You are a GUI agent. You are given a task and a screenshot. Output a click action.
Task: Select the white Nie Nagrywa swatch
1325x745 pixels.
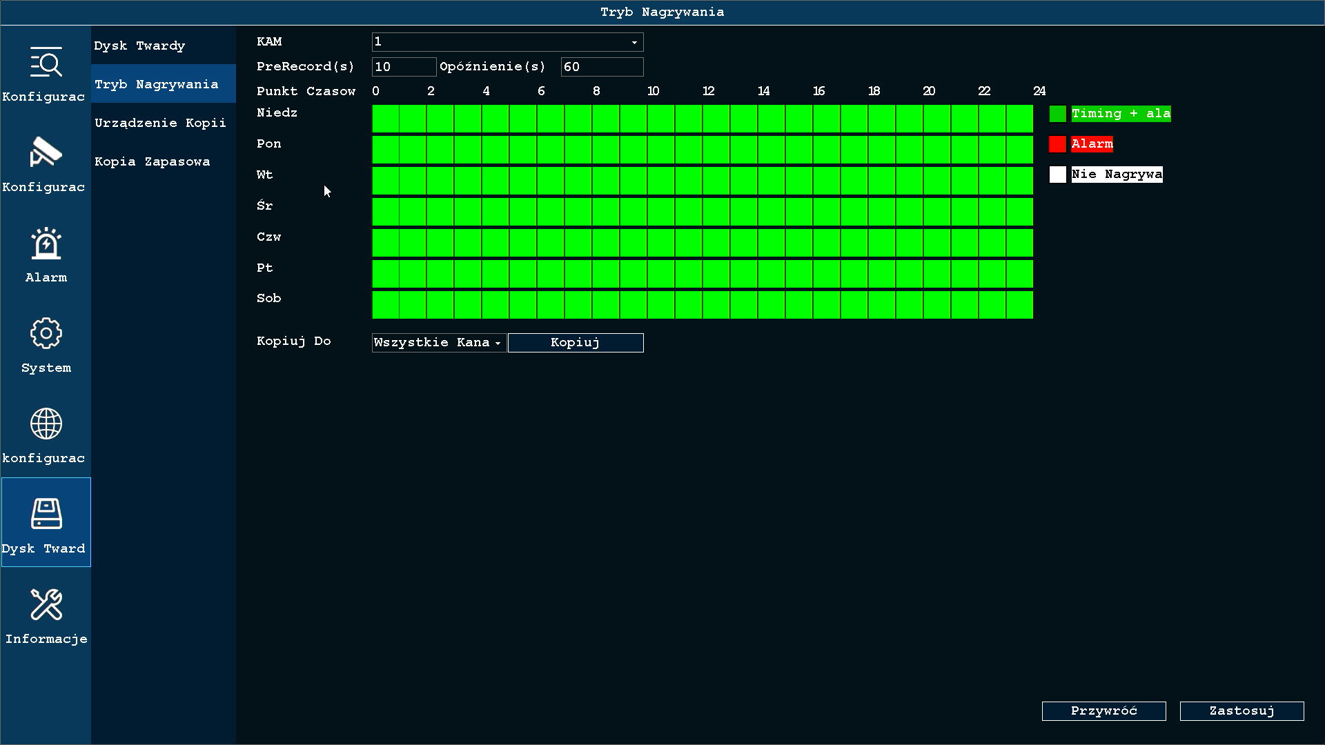pyautogui.click(x=1057, y=175)
